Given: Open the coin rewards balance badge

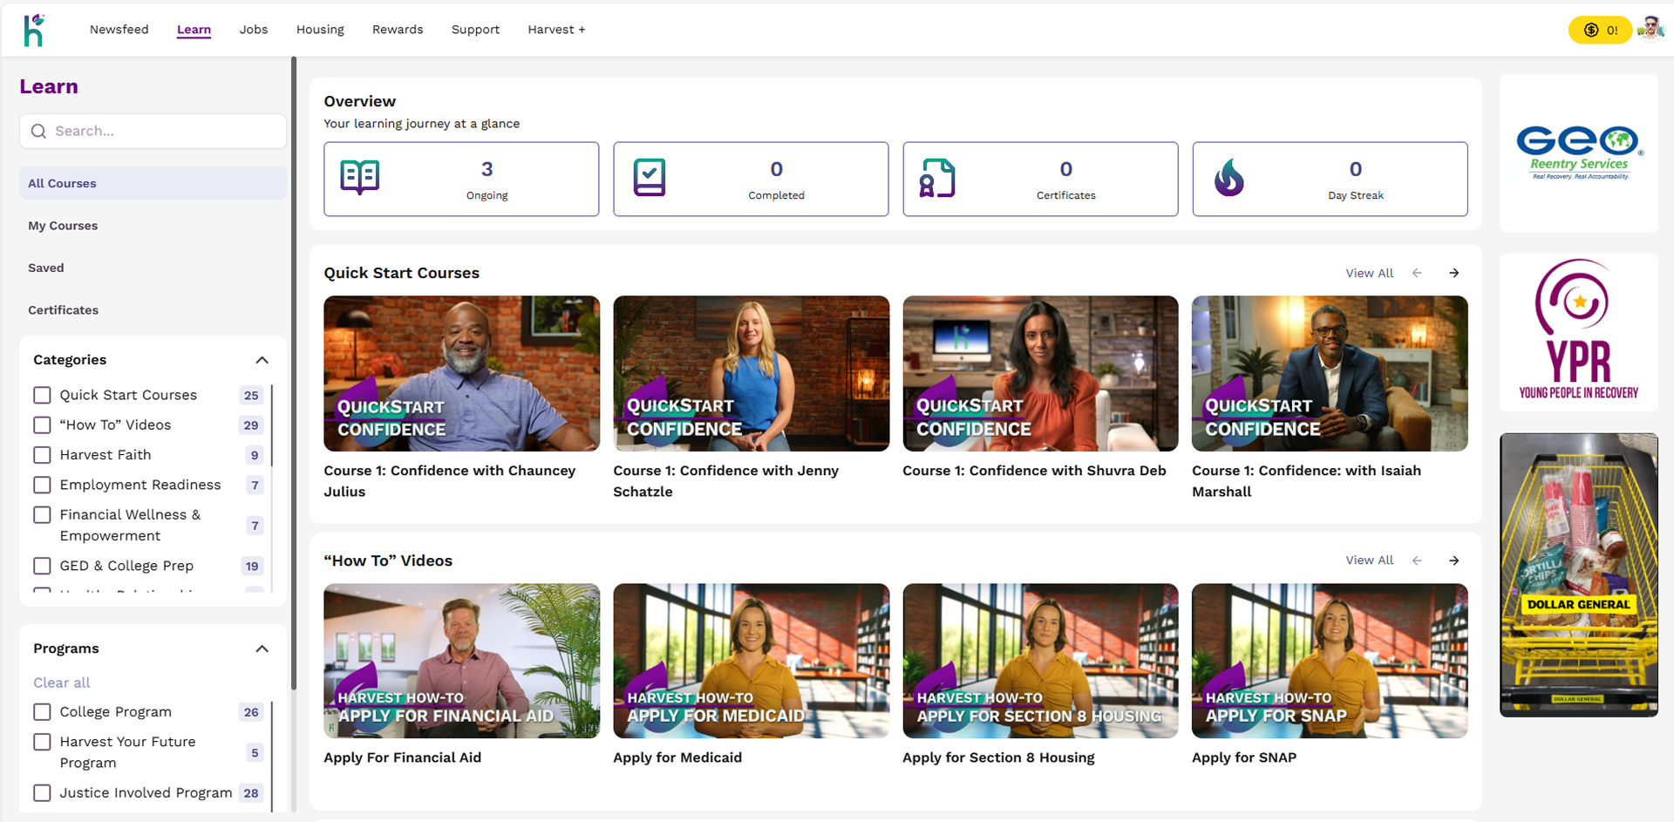Looking at the screenshot, I should tap(1599, 30).
